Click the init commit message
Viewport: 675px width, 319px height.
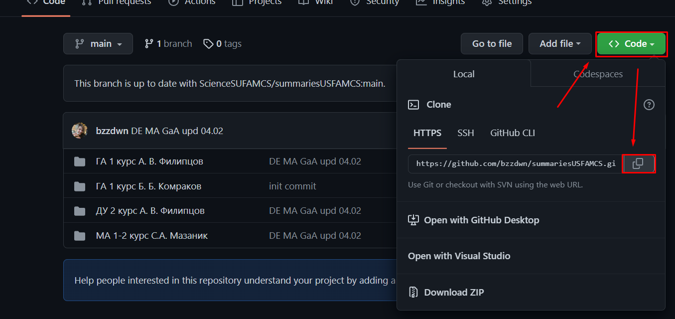coord(292,186)
